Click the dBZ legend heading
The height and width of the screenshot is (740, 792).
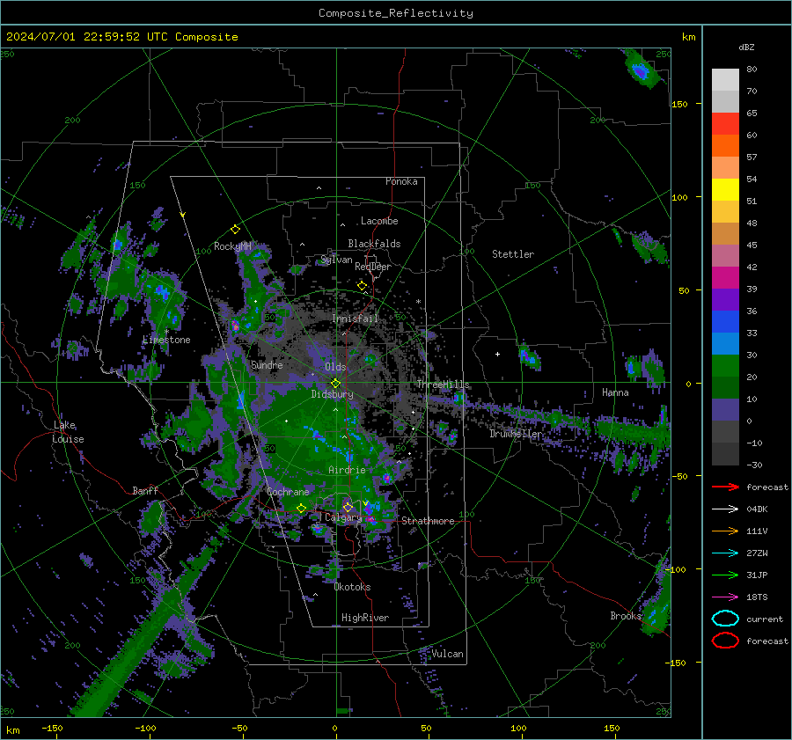(x=746, y=47)
